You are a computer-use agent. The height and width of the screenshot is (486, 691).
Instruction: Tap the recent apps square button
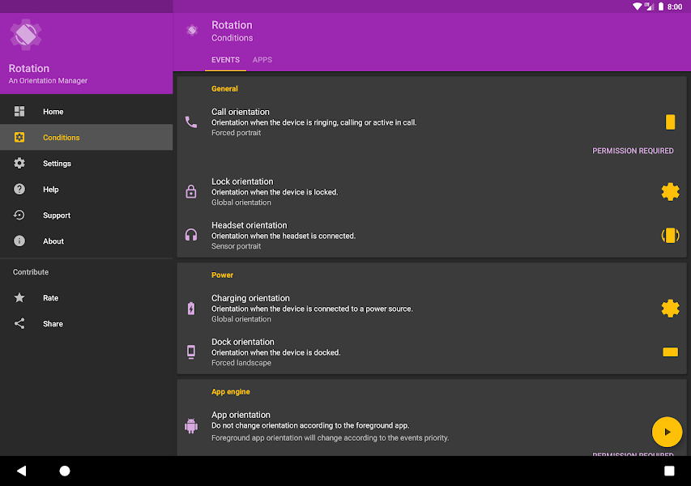669,471
